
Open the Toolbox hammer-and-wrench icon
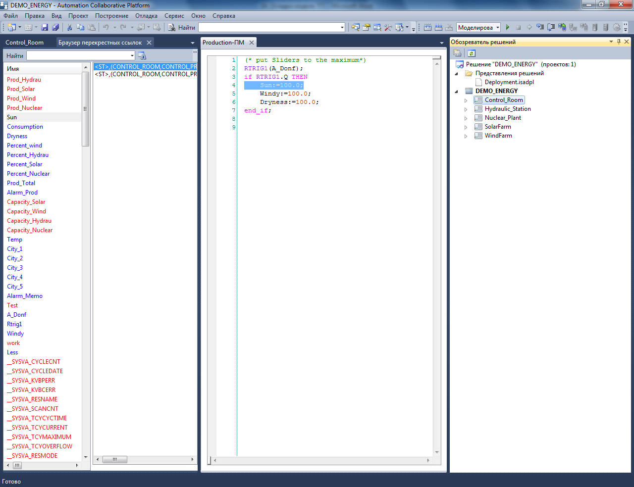(x=388, y=27)
